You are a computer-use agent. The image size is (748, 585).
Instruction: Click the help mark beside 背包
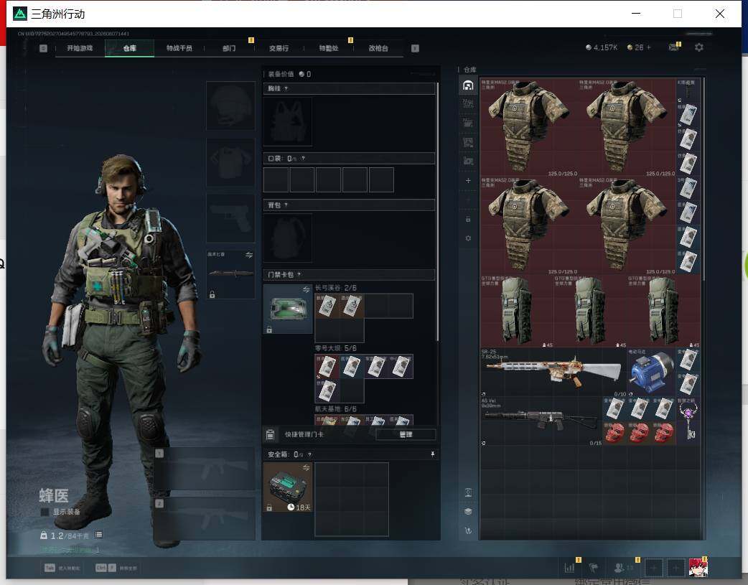pyautogui.click(x=286, y=205)
